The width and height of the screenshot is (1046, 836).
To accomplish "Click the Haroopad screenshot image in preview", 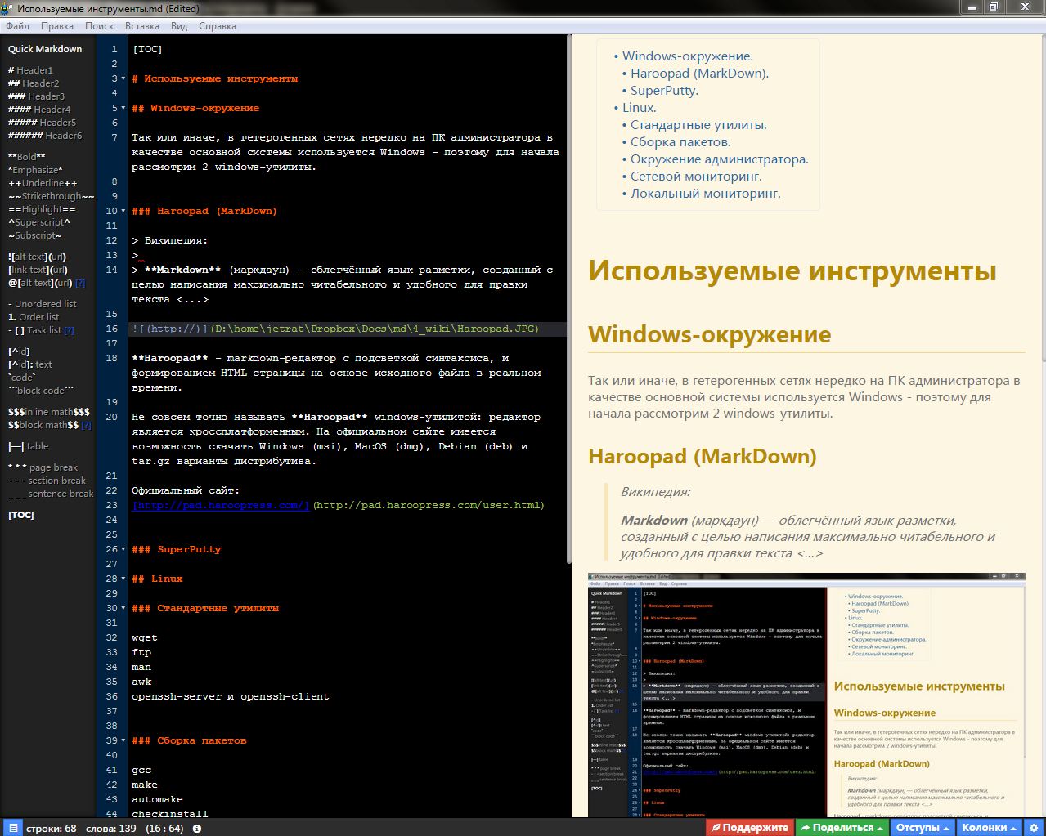I will (806, 695).
